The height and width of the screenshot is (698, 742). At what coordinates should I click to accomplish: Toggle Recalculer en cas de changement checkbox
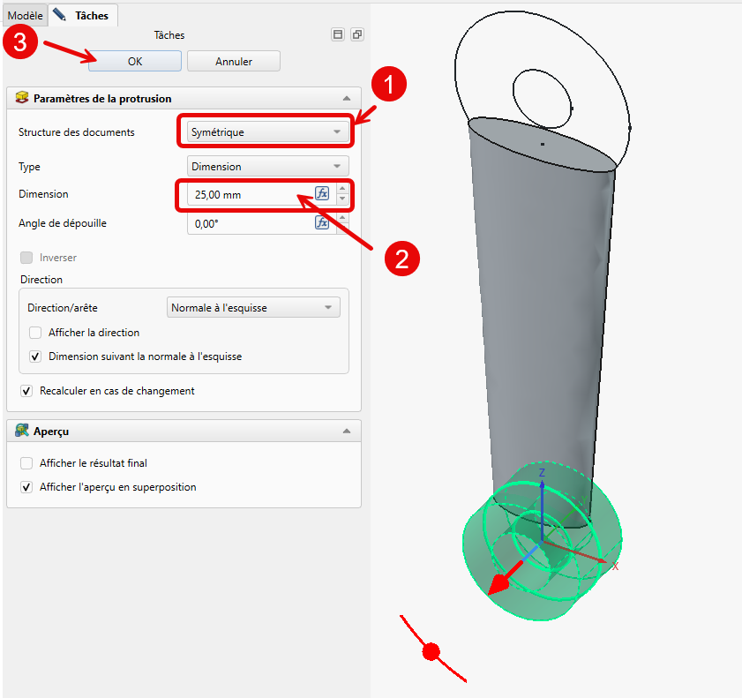point(26,391)
